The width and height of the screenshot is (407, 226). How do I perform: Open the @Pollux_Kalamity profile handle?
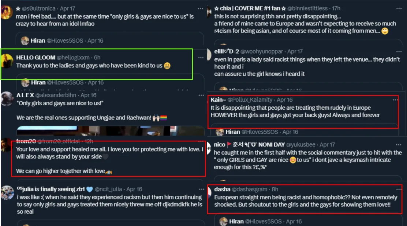pos(250,100)
